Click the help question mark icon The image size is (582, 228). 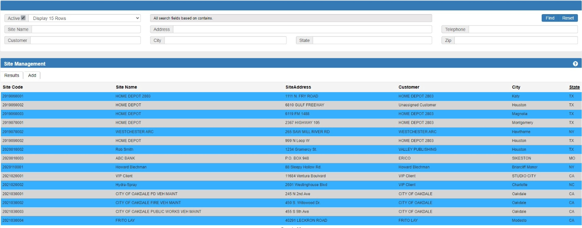click(575, 64)
